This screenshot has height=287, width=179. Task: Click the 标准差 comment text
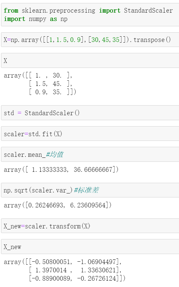[x=88, y=190]
